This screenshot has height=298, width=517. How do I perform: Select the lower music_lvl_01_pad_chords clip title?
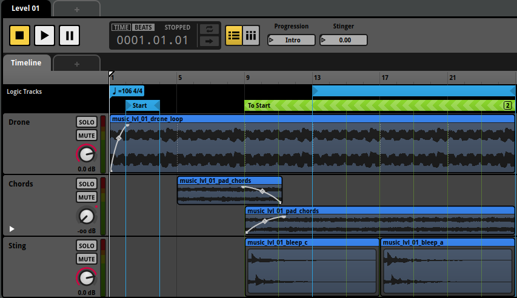click(x=283, y=211)
